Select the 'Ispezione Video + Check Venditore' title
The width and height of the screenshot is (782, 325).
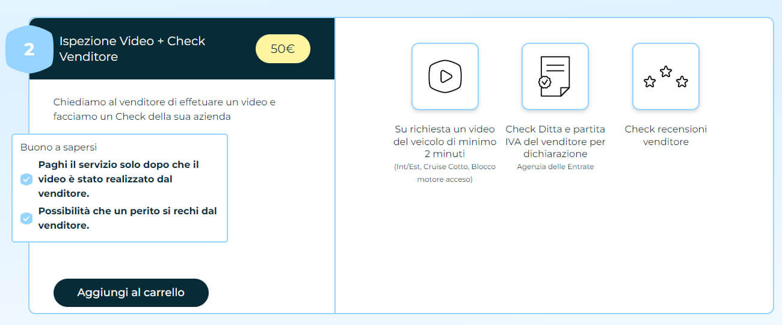(132, 49)
